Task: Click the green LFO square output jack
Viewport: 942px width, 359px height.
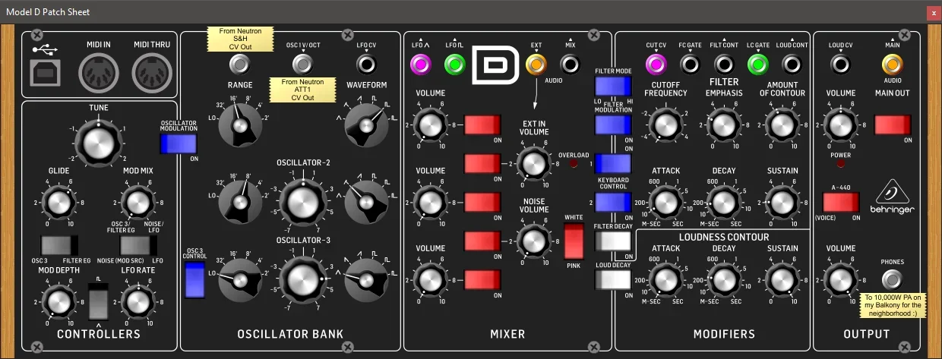Action: (456, 65)
